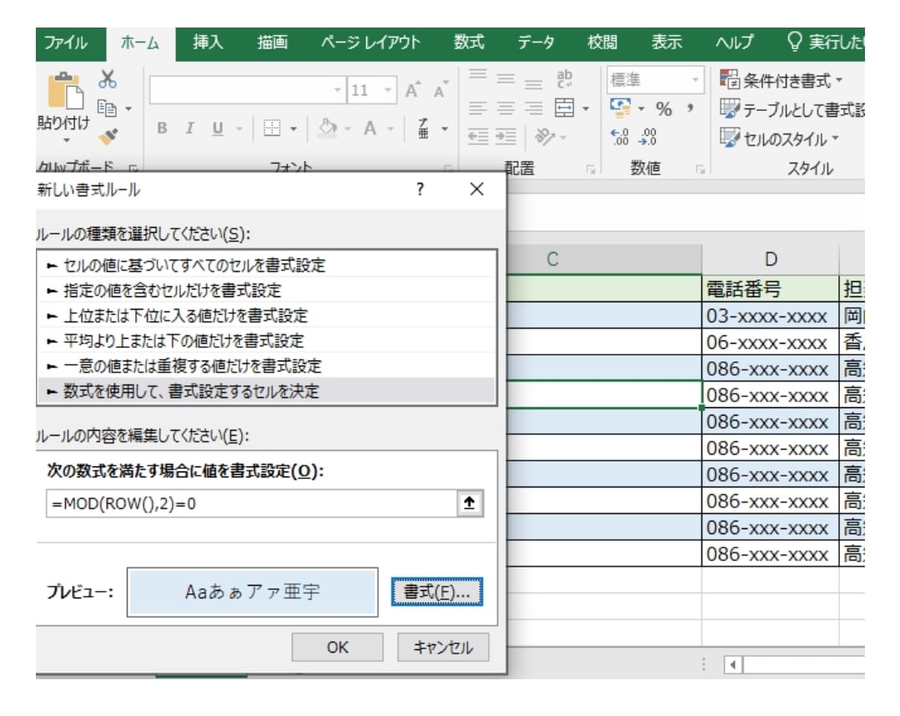Click the Format Painter brush icon
900x716 pixels.
108,135
